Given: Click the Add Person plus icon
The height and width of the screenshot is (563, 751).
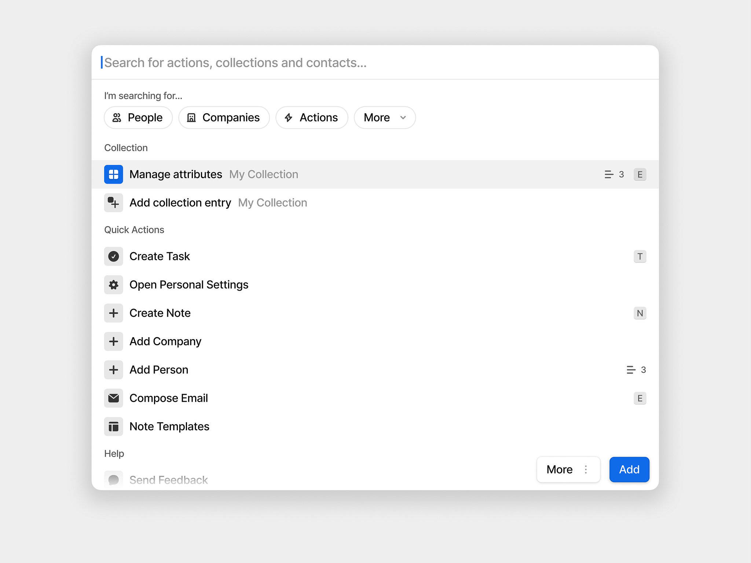Looking at the screenshot, I should click(x=113, y=370).
